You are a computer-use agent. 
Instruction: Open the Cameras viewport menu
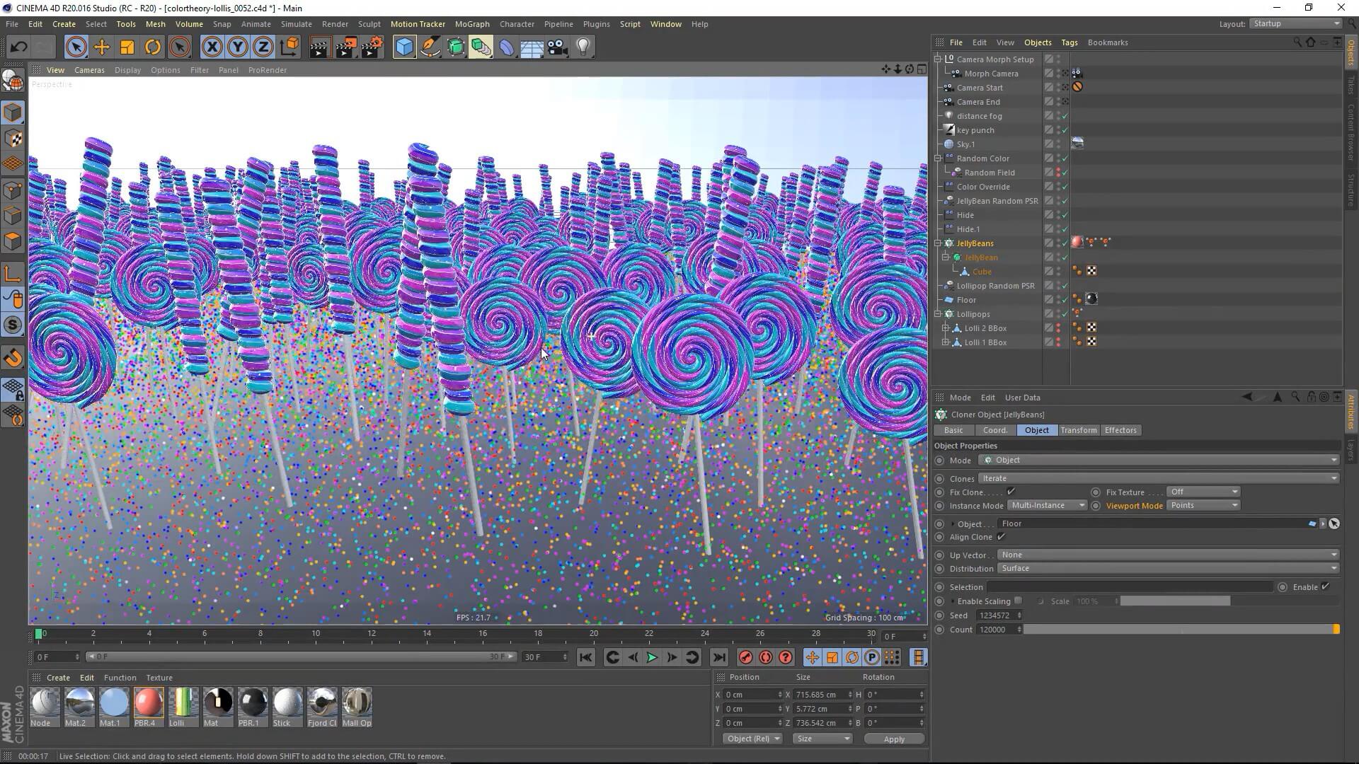89,70
